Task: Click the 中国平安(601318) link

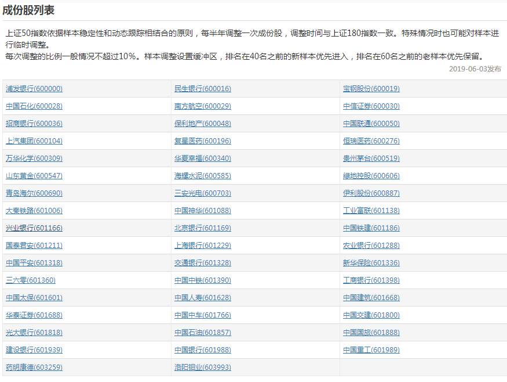Action: 34,263
